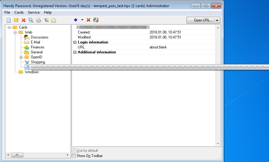Collapse the Web tree node
The image size is (269, 162).
[15, 32]
